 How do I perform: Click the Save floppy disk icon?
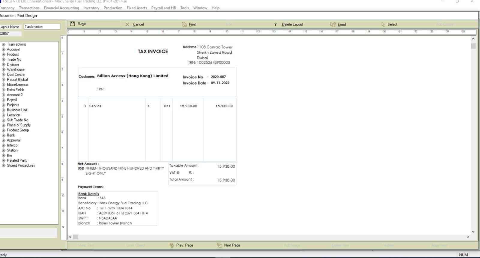point(72,24)
